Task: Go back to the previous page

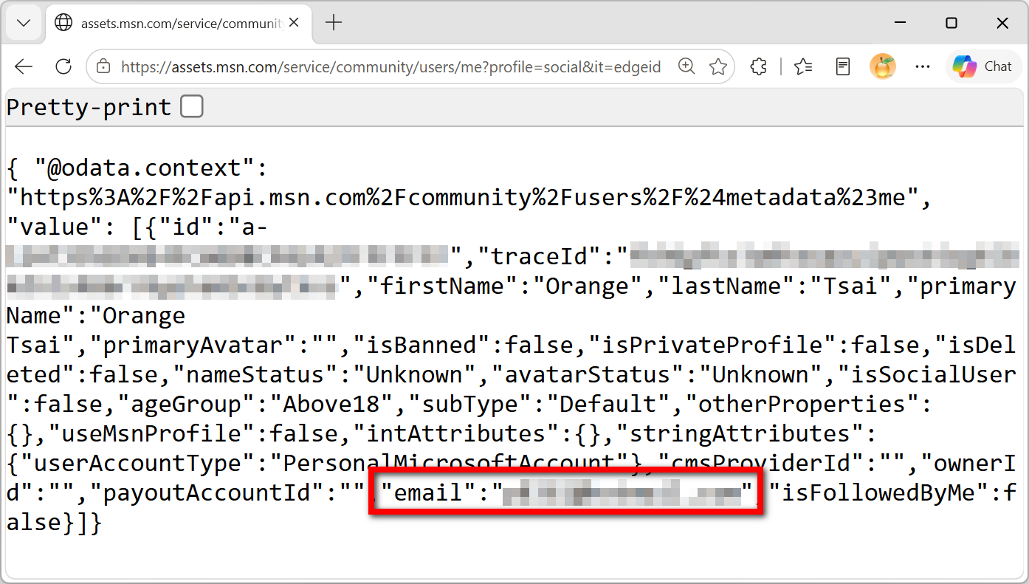Action: [x=24, y=66]
